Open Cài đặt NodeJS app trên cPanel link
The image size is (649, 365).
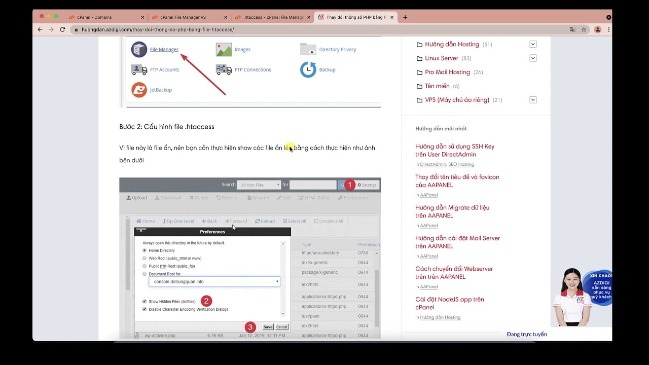click(450, 303)
